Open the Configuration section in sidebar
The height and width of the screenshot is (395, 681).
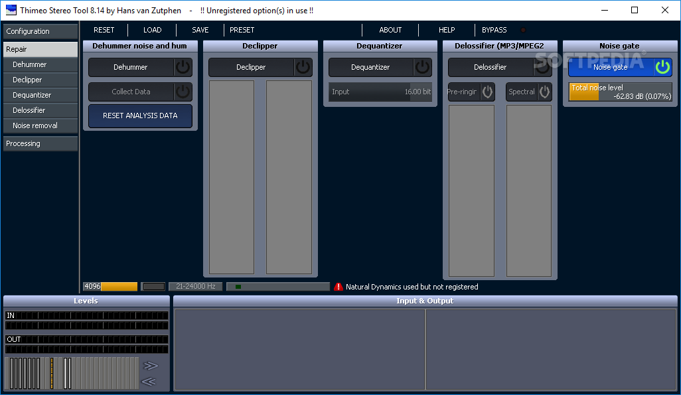[x=40, y=31]
